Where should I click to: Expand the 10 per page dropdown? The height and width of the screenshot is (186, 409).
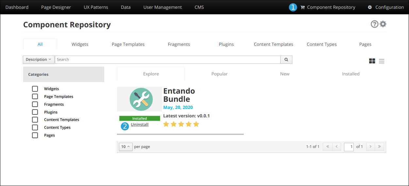coord(125,147)
